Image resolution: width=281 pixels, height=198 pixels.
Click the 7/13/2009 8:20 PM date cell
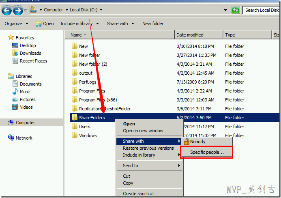(195, 82)
